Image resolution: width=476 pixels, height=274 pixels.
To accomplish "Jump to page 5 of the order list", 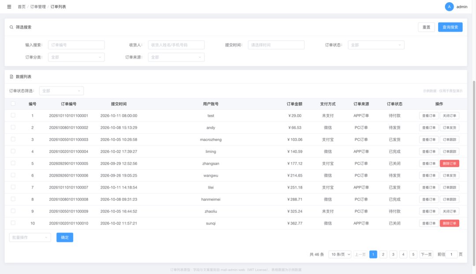I will [413, 254].
